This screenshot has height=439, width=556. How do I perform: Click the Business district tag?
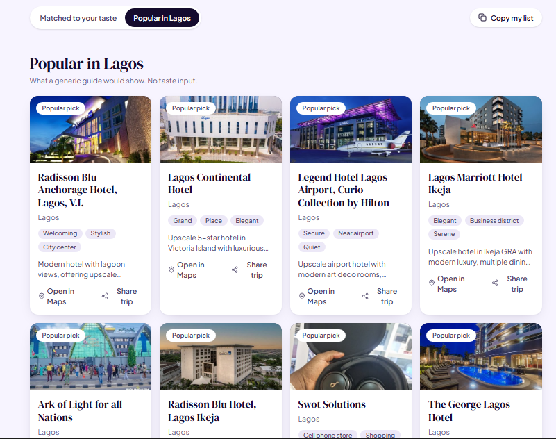coord(494,221)
